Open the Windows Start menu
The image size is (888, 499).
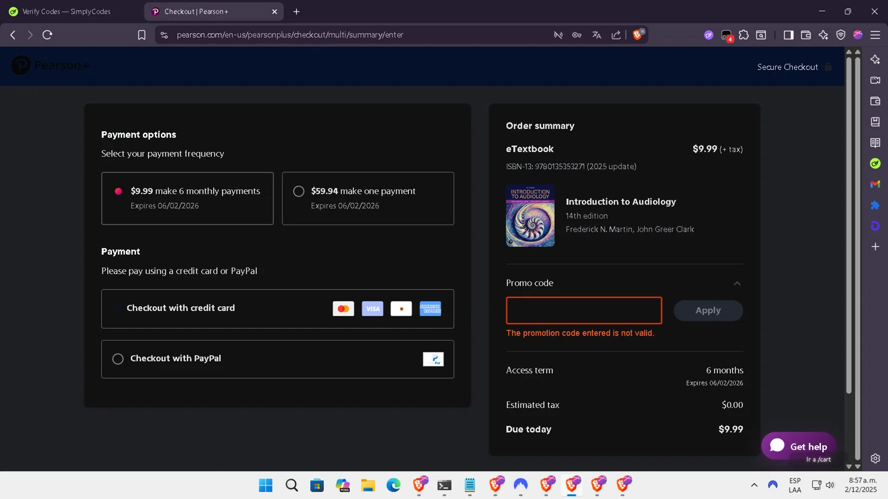[266, 485]
